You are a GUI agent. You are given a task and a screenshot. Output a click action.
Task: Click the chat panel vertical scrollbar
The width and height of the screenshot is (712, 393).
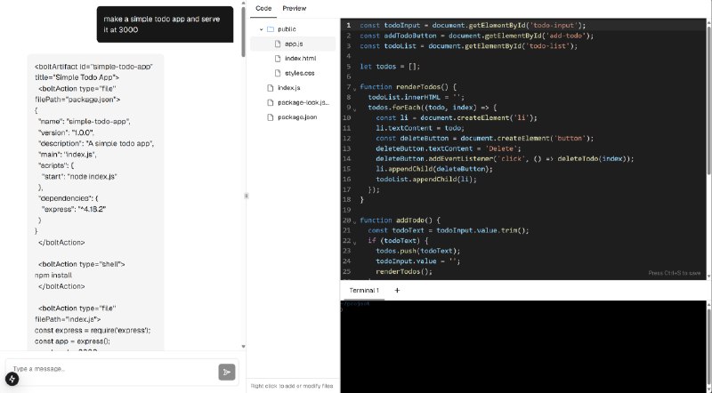243,32
